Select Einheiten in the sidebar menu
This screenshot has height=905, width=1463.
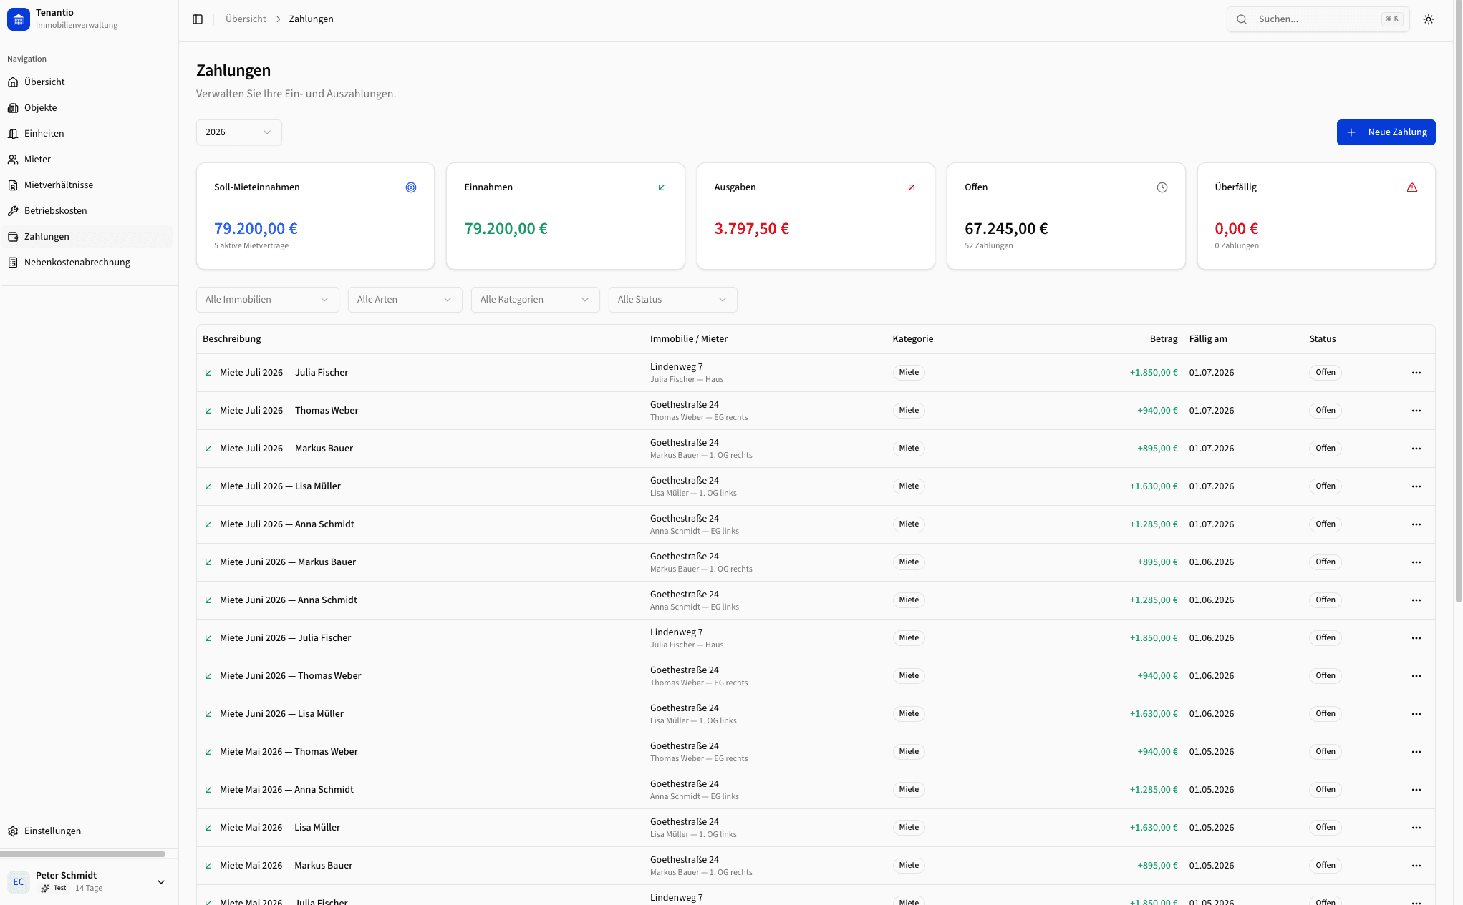[x=14, y=133]
